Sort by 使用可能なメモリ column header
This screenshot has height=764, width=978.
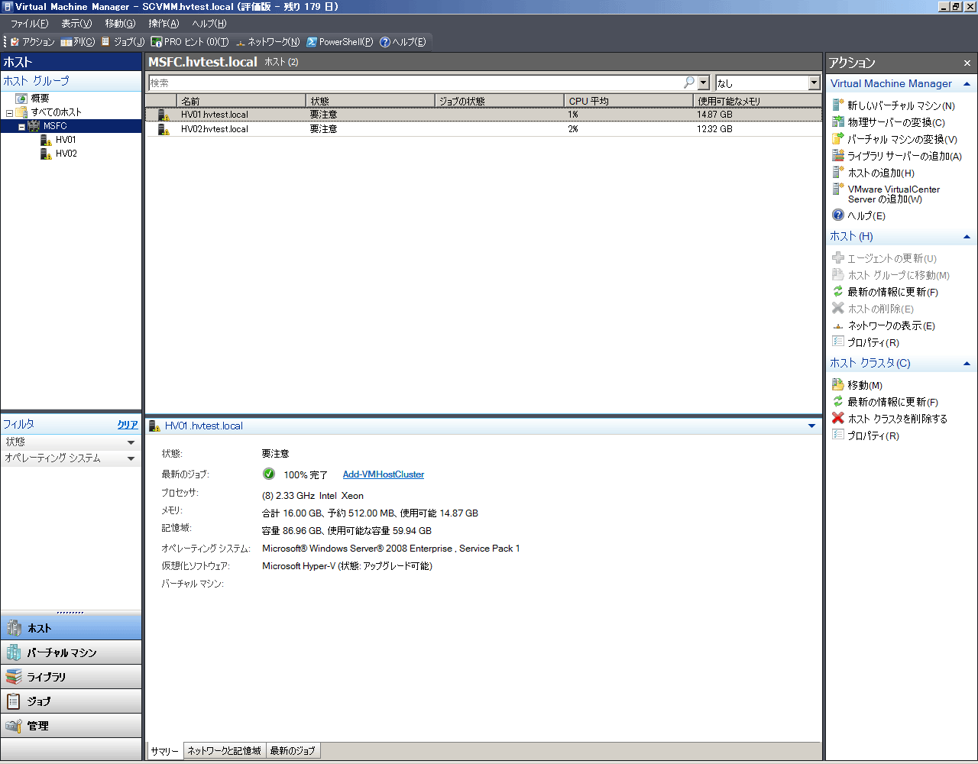click(x=757, y=101)
